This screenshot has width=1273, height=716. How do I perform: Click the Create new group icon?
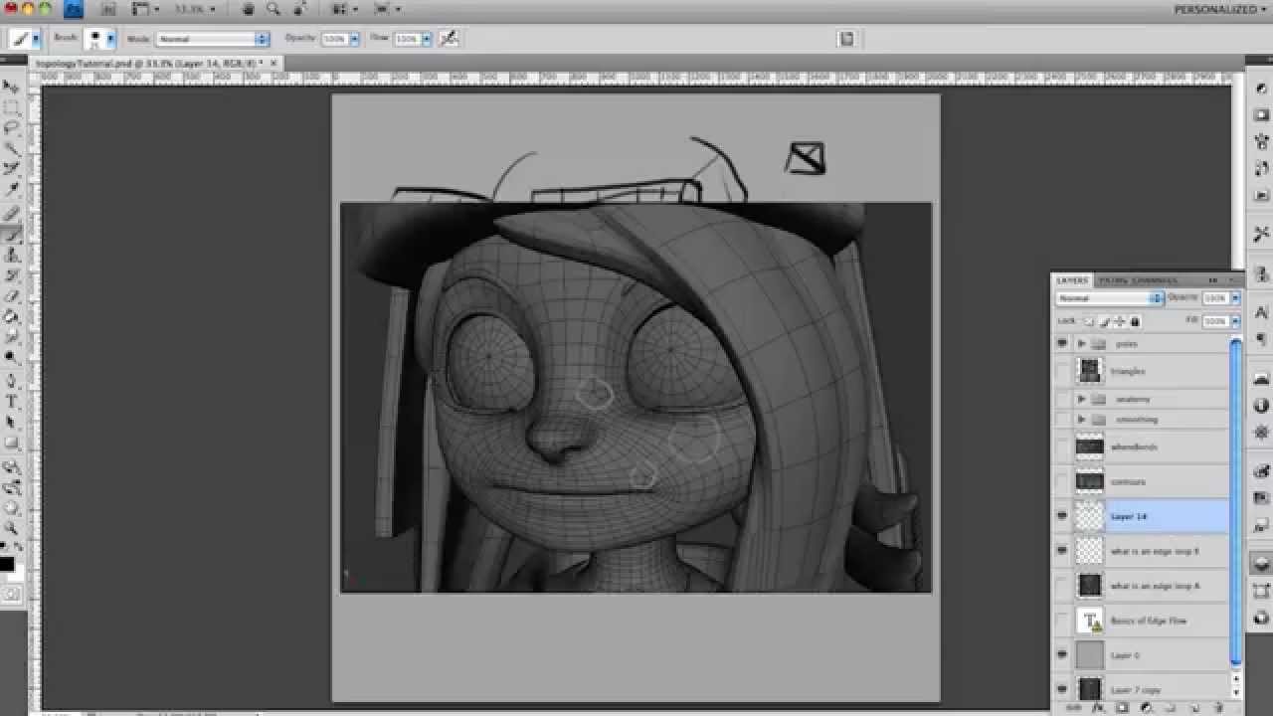pos(1171,708)
